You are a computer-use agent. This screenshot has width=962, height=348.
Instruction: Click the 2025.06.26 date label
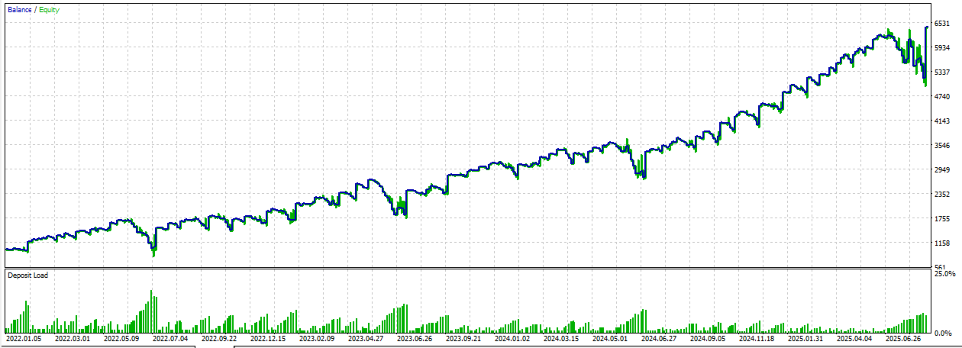(903, 337)
